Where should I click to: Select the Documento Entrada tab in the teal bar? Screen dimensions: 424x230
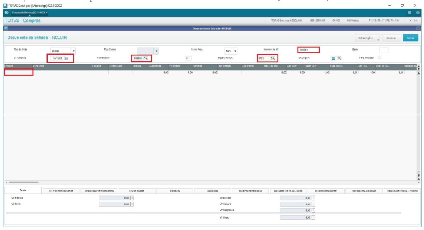pos(29,13)
